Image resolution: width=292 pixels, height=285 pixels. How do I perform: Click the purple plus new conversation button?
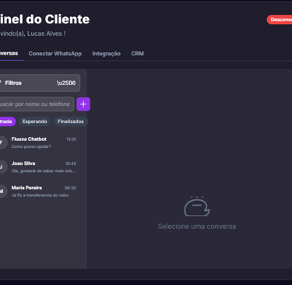click(83, 104)
